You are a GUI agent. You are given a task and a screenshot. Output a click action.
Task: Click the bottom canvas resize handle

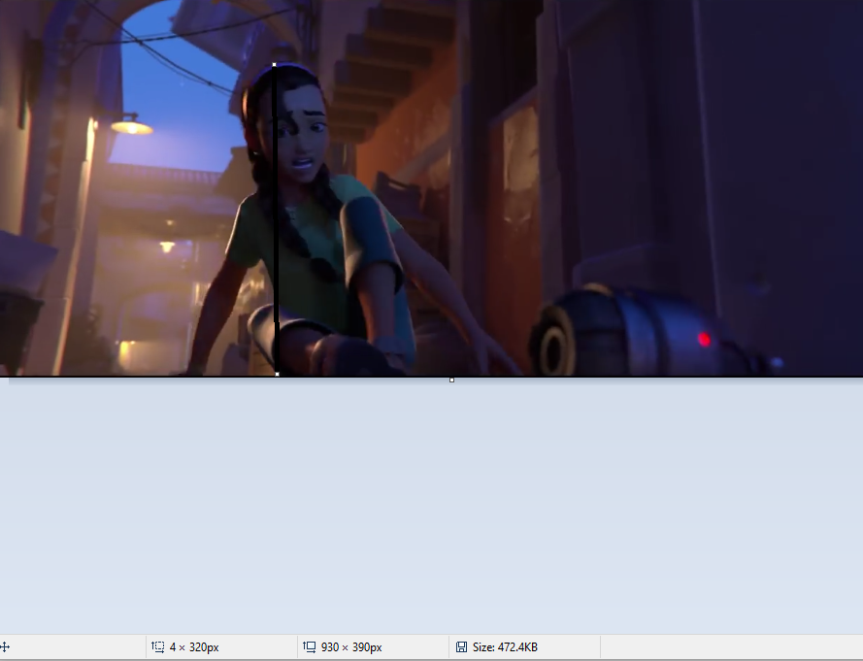(x=451, y=380)
